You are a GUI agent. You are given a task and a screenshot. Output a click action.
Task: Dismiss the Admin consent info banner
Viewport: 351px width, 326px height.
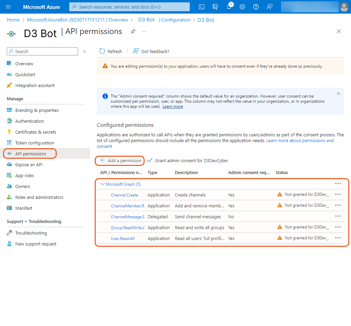click(x=338, y=93)
